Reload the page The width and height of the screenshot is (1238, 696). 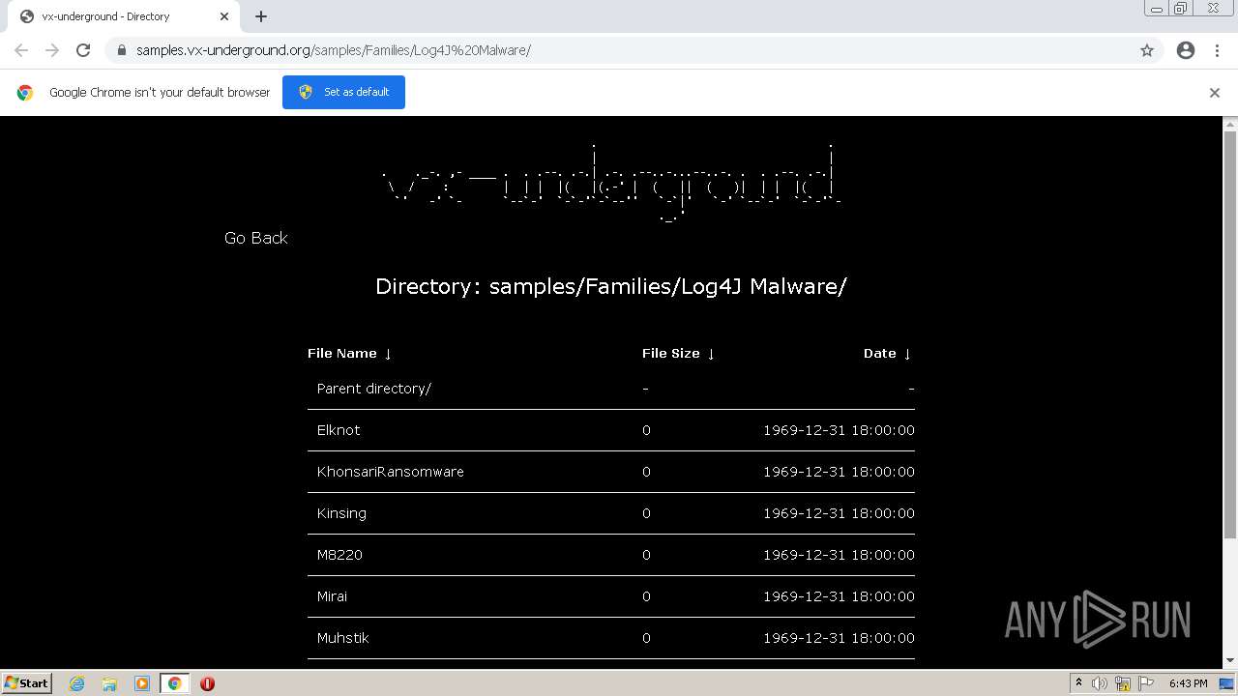[83, 50]
